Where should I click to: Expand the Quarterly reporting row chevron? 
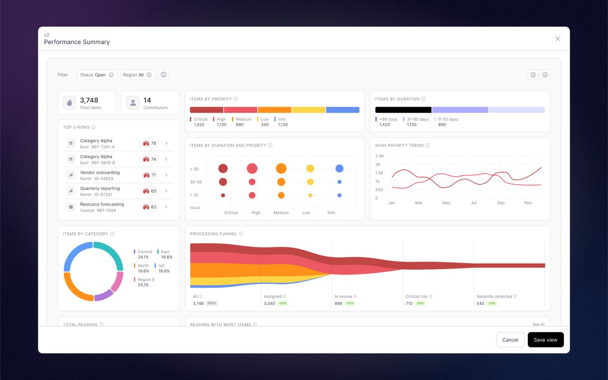[166, 191]
